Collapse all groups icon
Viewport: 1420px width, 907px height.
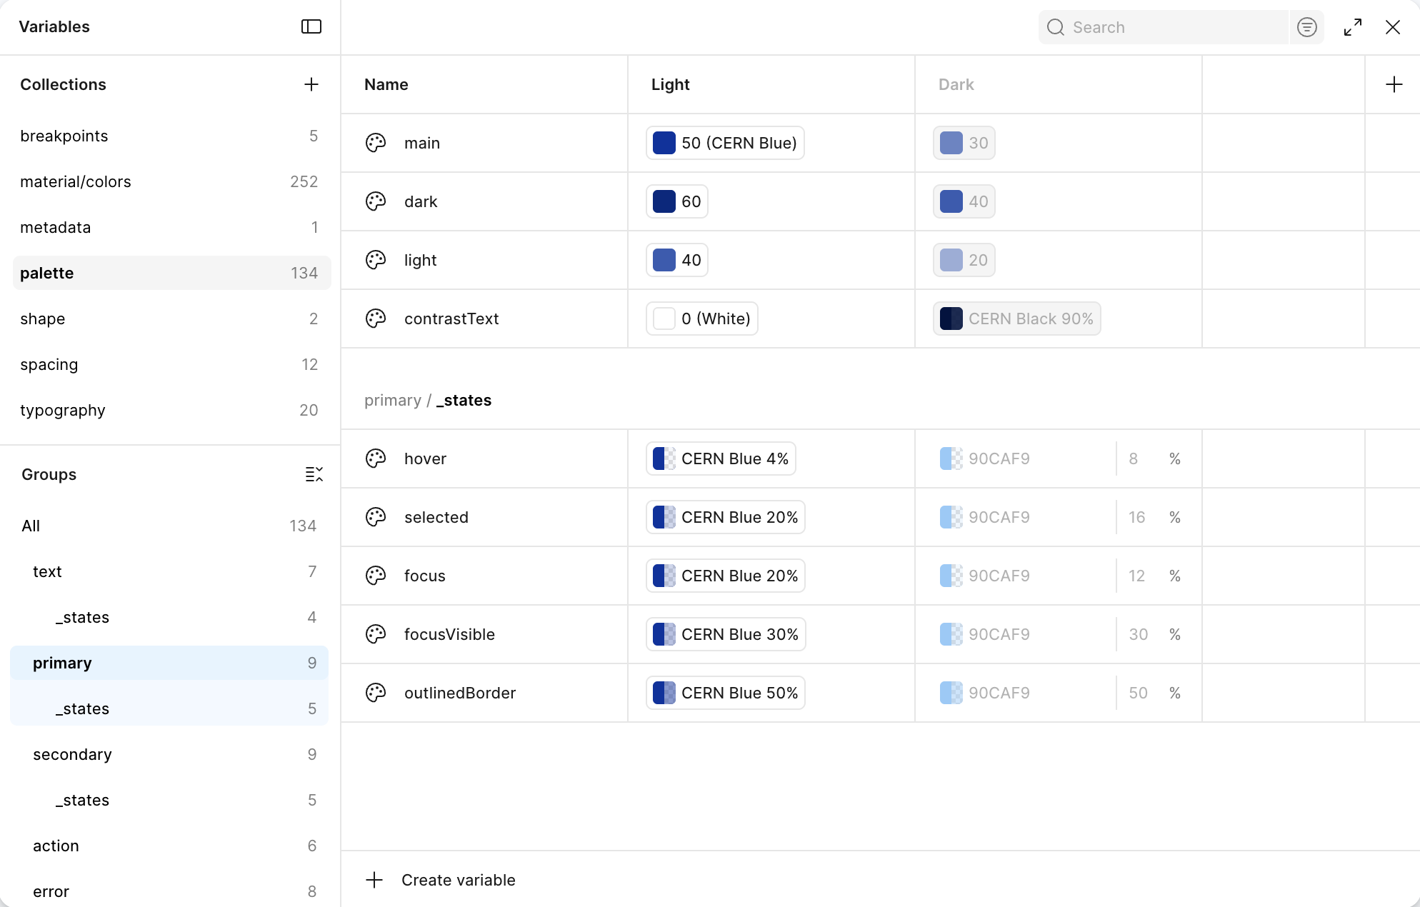tap(314, 474)
